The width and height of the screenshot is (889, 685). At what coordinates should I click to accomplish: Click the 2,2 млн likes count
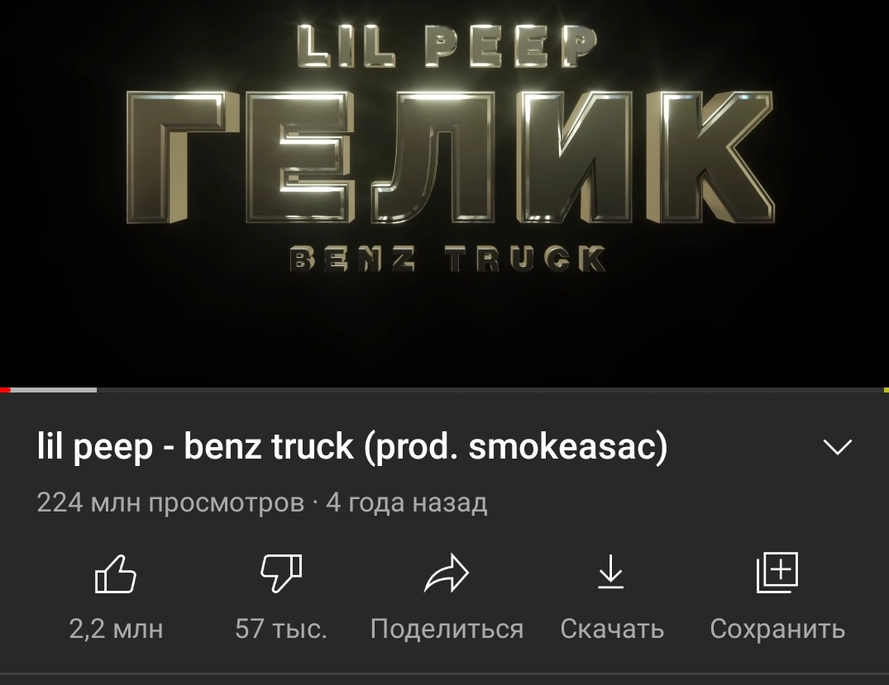[117, 629]
